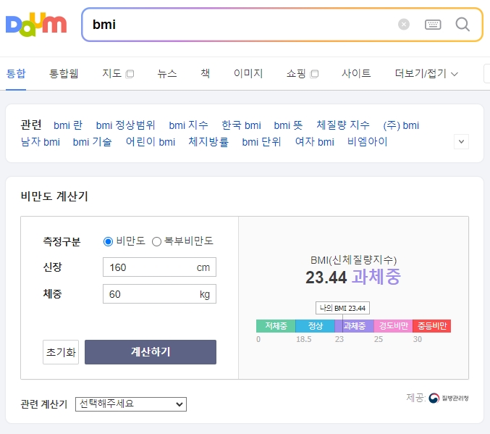This screenshot has height=434, width=490.
Task: Open related search '남자 bmi'
Action: [41, 142]
